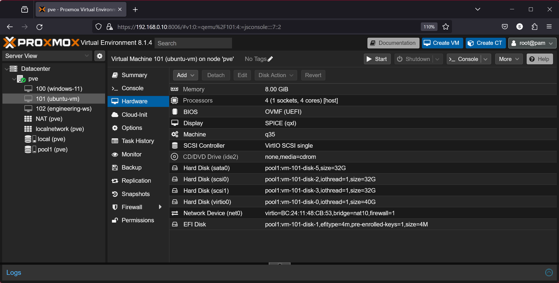Open Firefox recent tabs view icon
The width and height of the screenshot is (559, 283).
tap(25, 10)
